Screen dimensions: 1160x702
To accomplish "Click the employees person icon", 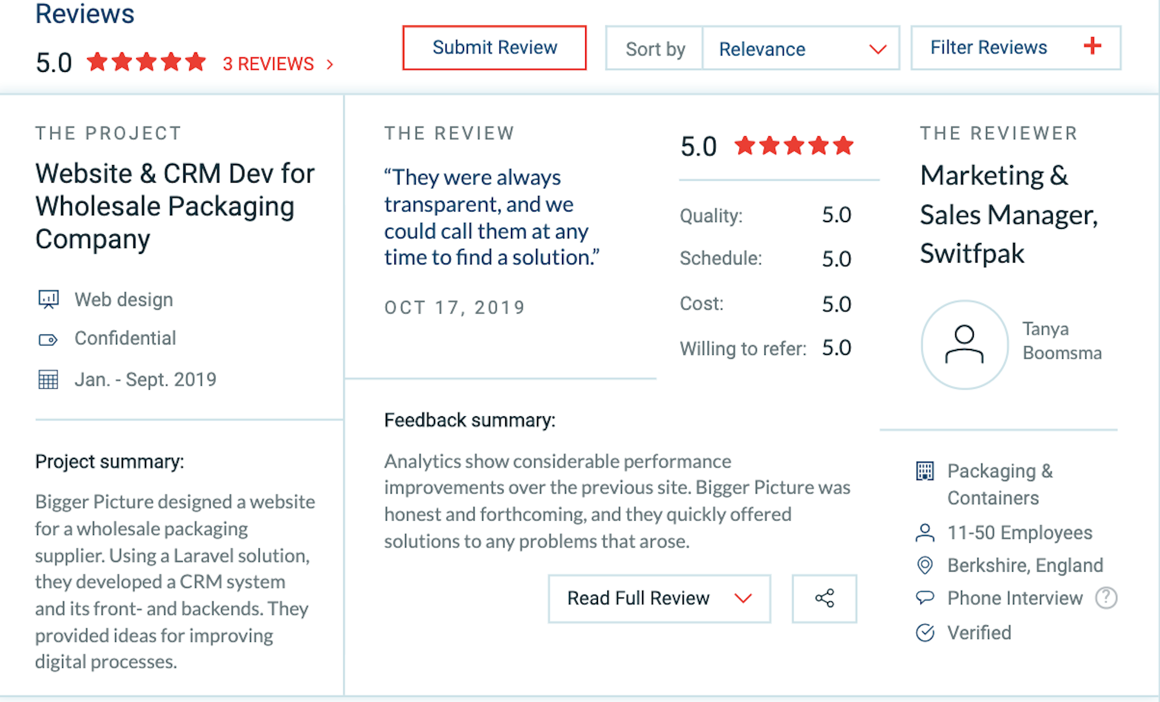I will click(925, 533).
